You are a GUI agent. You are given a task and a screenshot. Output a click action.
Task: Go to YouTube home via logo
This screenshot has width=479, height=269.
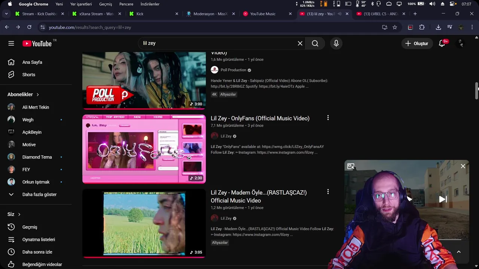click(37, 43)
